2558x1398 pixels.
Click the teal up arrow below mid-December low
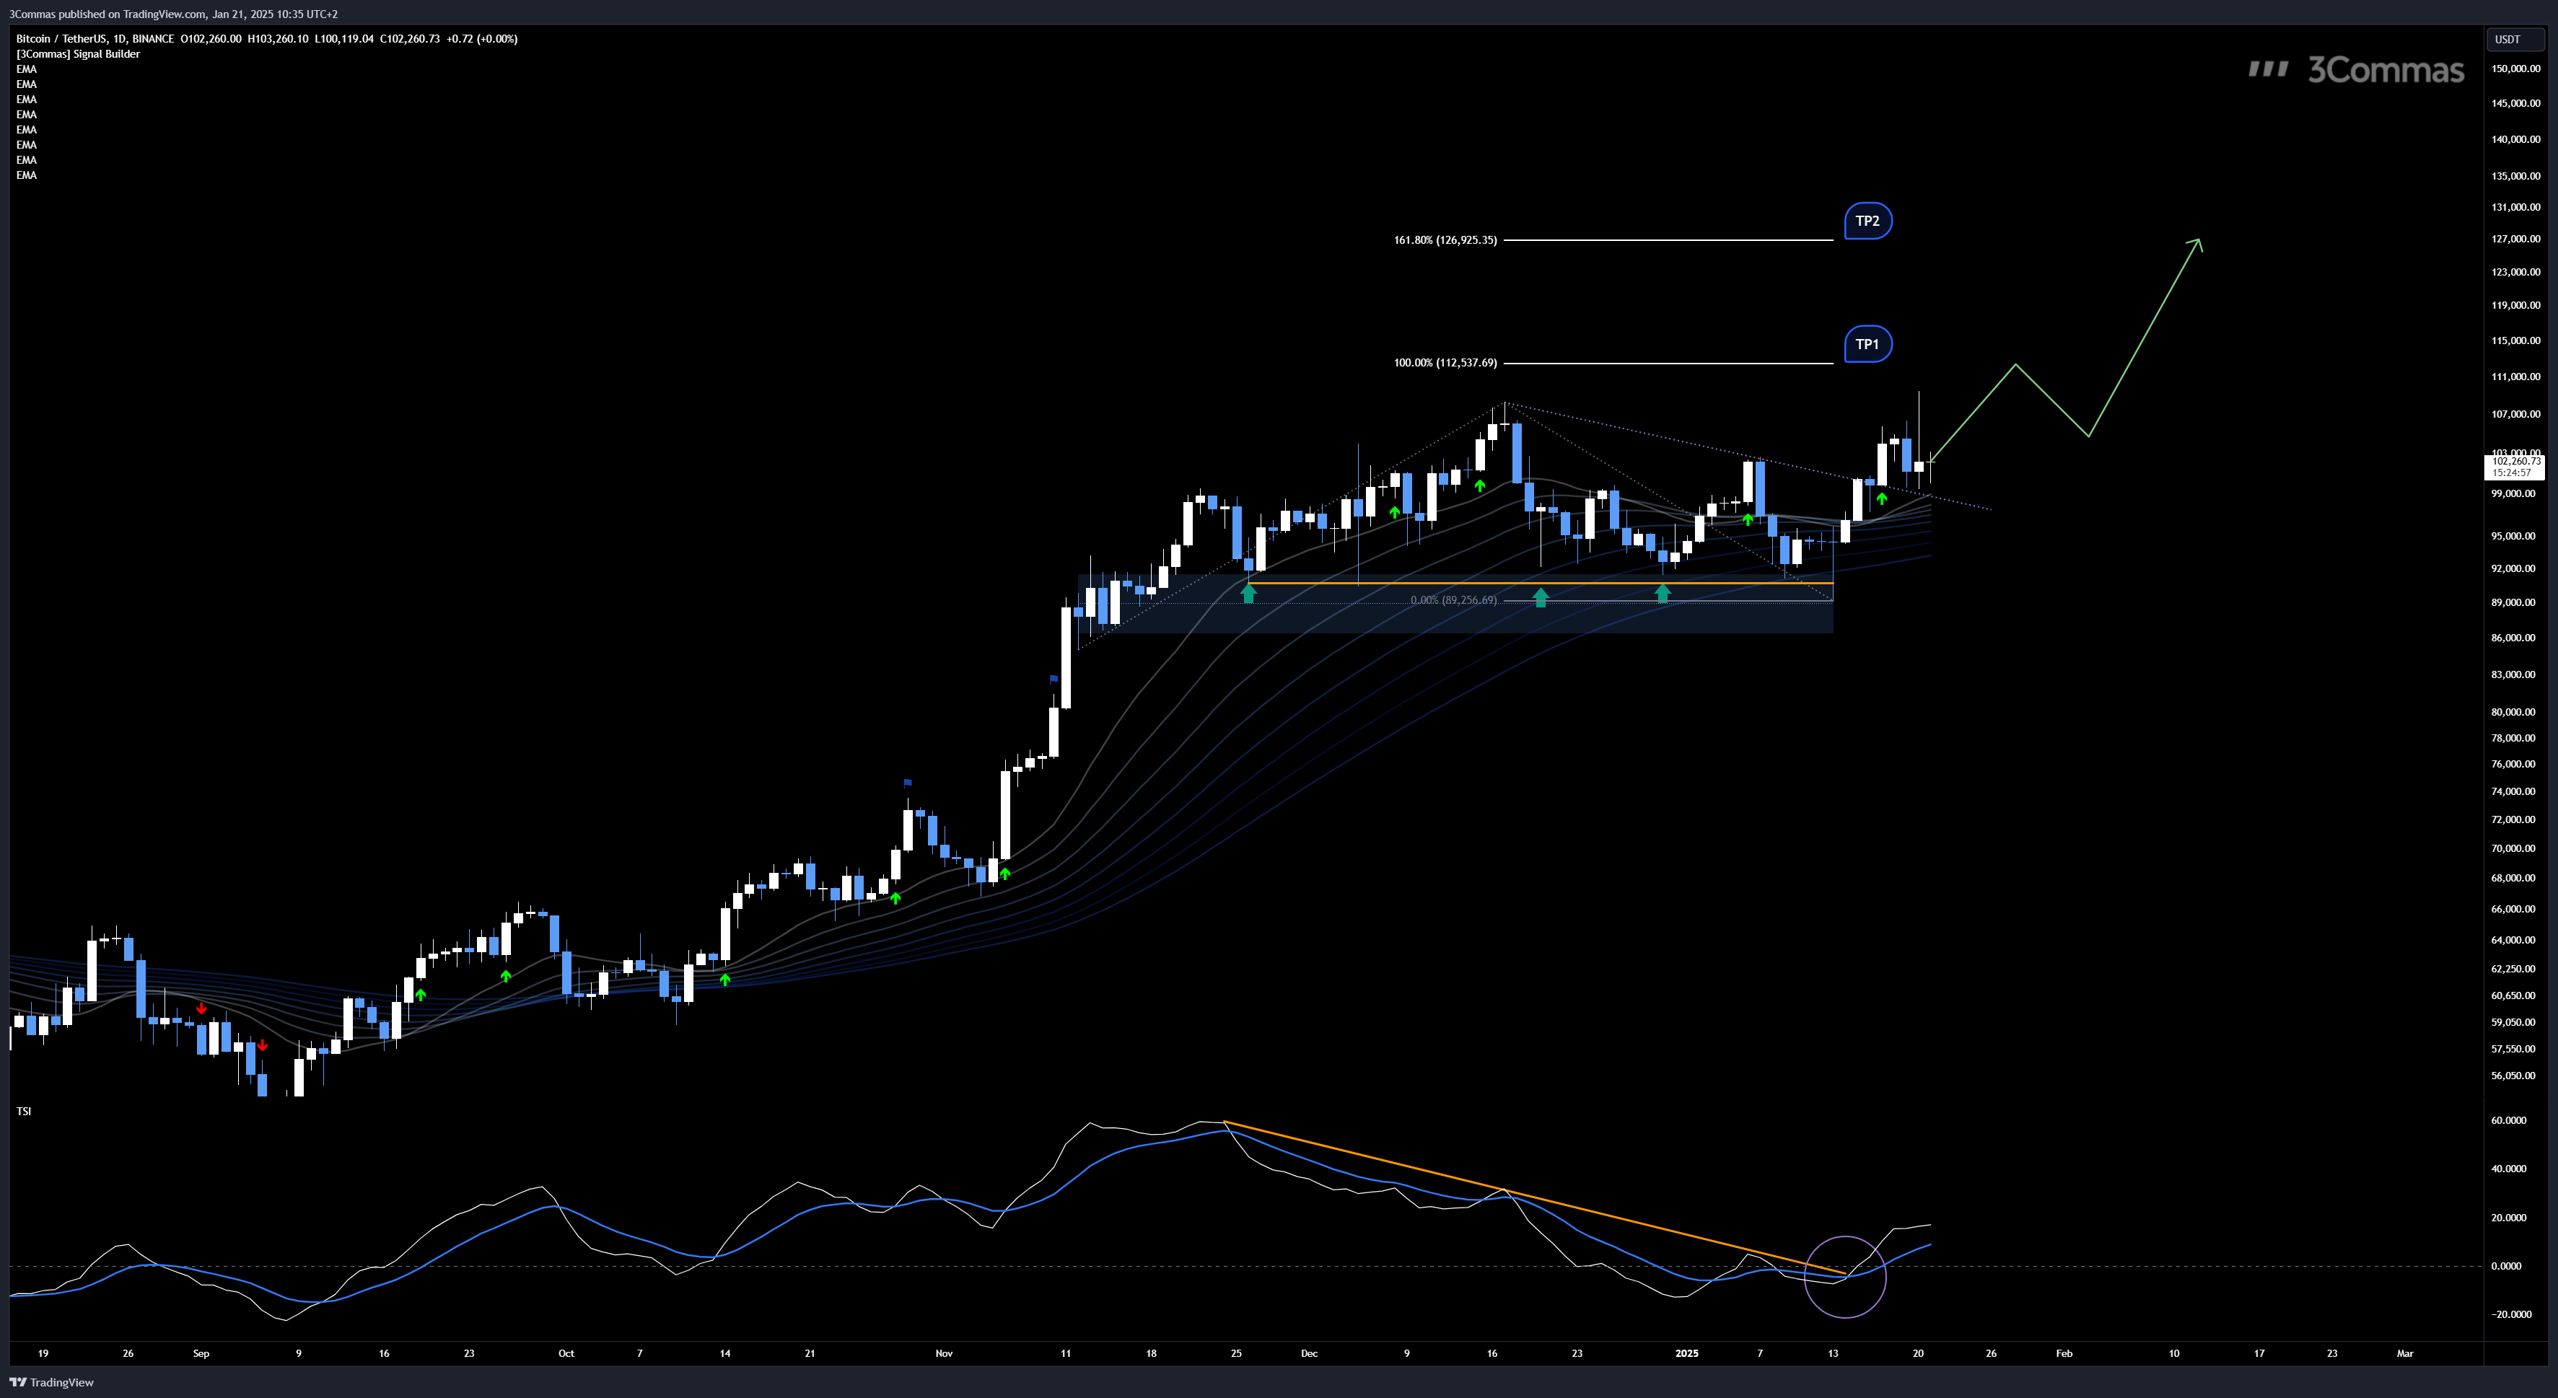tap(1540, 597)
